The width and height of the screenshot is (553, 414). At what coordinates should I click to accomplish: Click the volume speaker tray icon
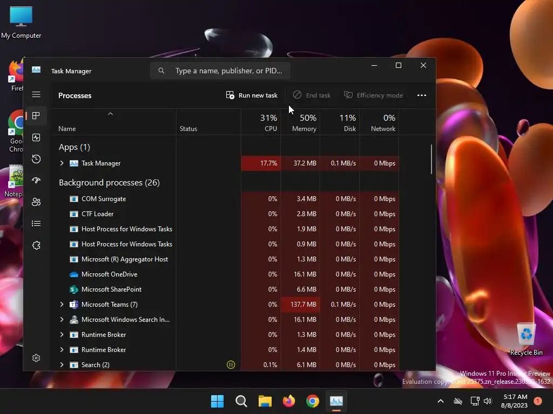[488, 401]
